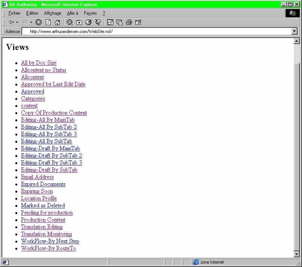The image size is (302, 267).
Task: Open the Forward history dropdown arrow
Action: (x=31, y=23)
